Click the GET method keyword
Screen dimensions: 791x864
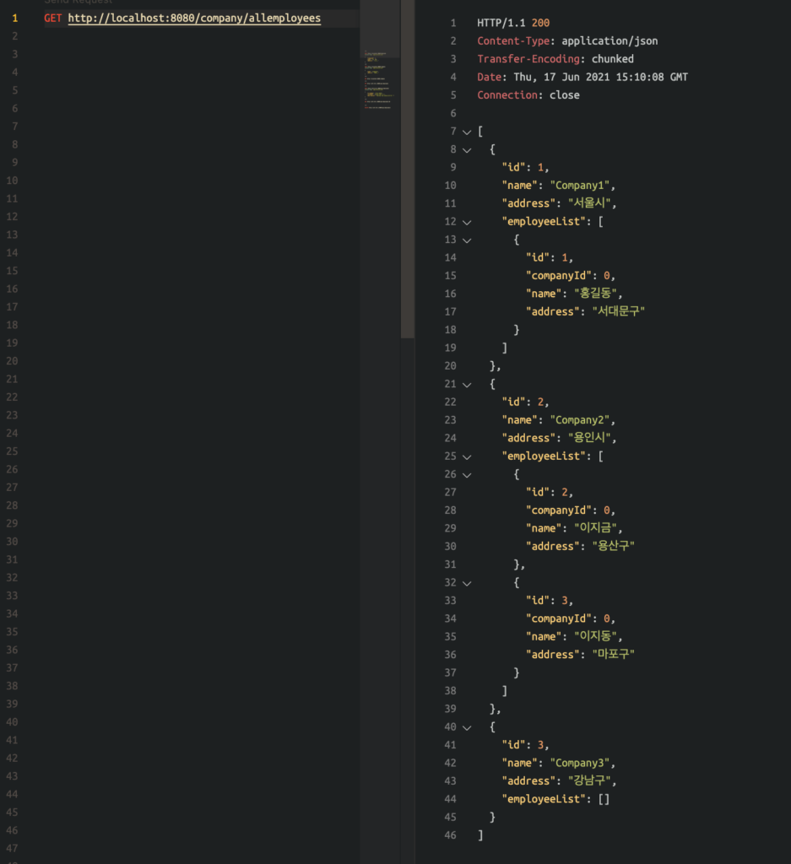coord(53,18)
